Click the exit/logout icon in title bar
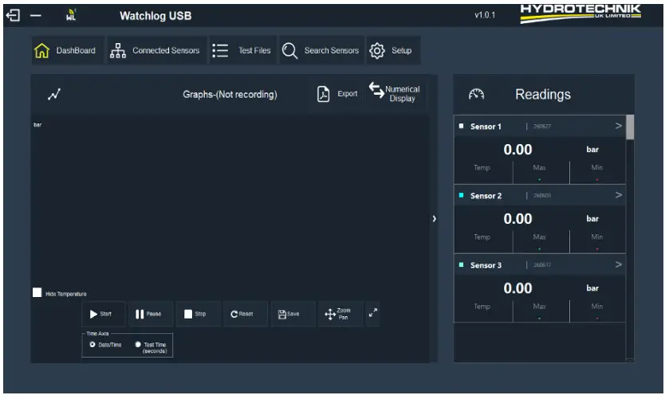The height and width of the screenshot is (399, 669). (x=13, y=16)
